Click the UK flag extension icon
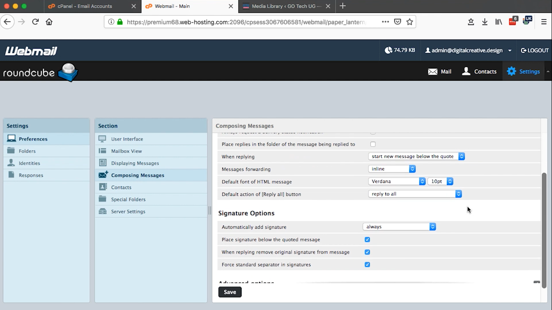This screenshot has height=310, width=552. point(527,21)
